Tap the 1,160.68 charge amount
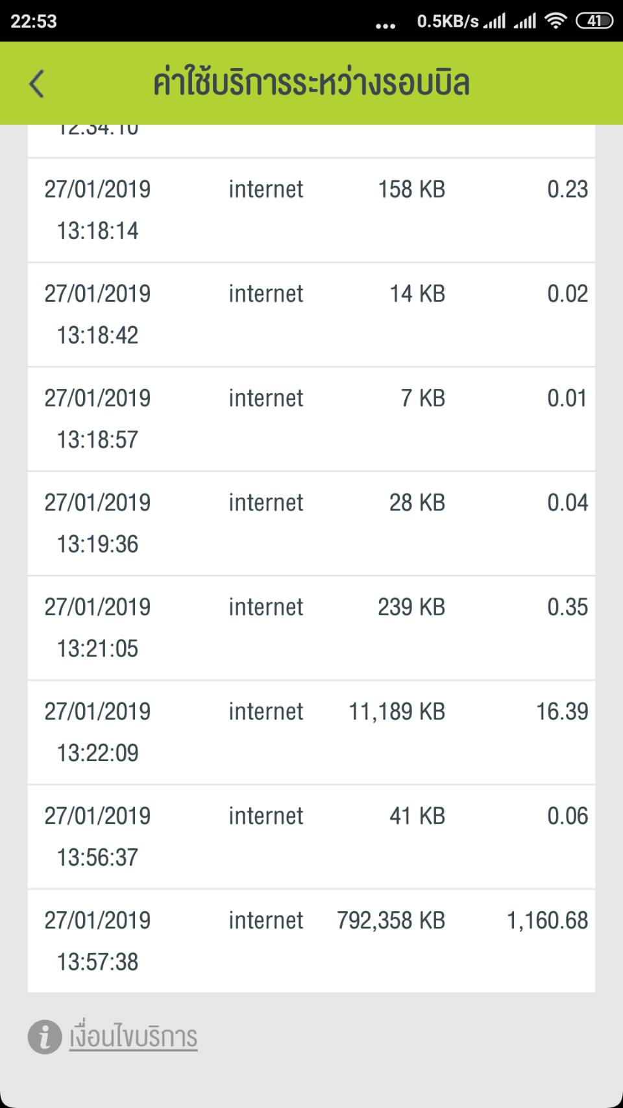The image size is (623, 1108). pos(547,921)
